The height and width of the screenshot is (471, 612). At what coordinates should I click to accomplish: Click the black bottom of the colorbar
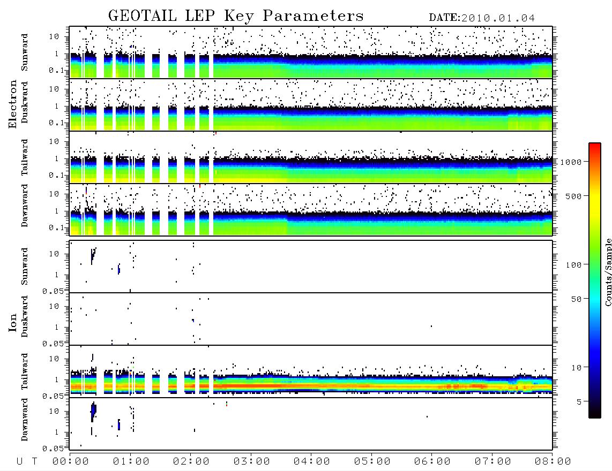(x=595, y=413)
